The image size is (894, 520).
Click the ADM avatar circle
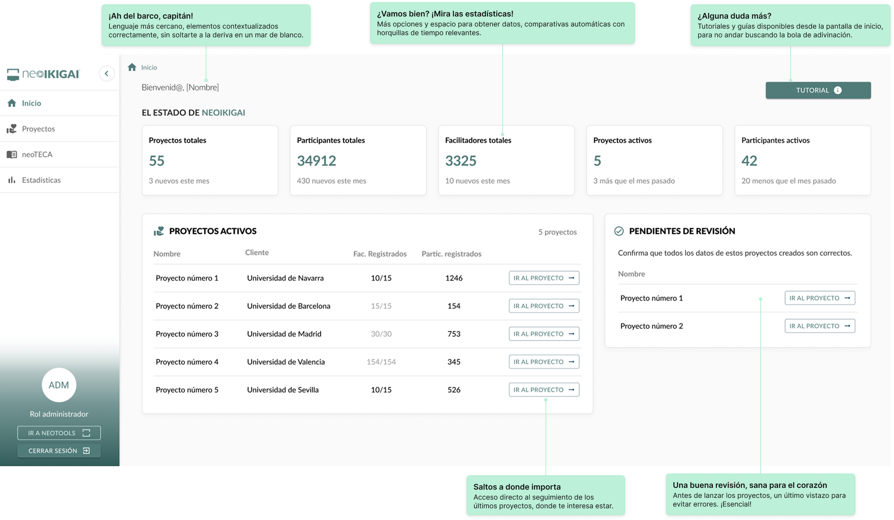pos(59,385)
